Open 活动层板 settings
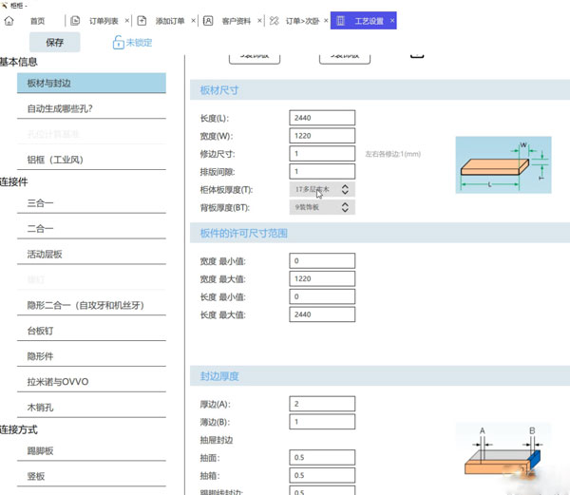 [x=91, y=254]
